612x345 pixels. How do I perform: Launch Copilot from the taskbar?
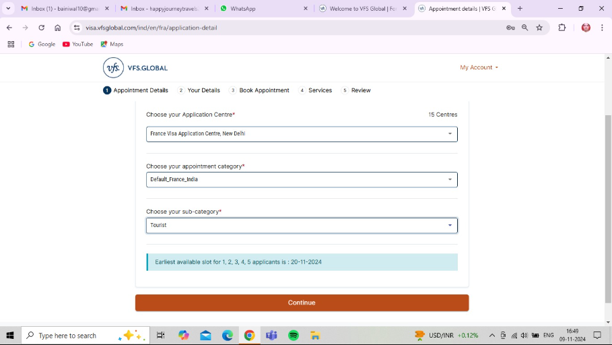point(183,336)
